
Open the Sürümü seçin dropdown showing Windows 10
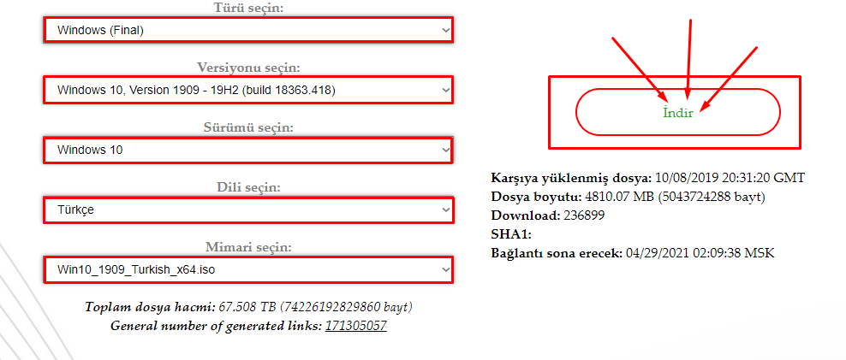tap(248, 150)
